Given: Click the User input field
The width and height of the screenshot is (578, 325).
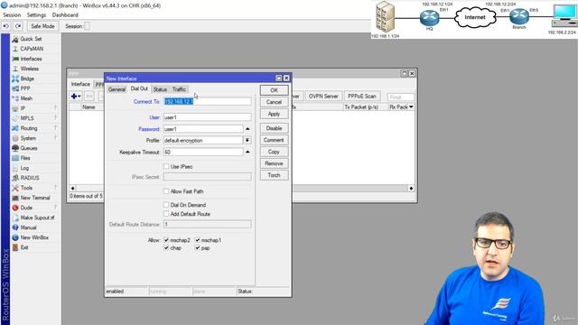Looking at the screenshot, I should click(208, 117).
